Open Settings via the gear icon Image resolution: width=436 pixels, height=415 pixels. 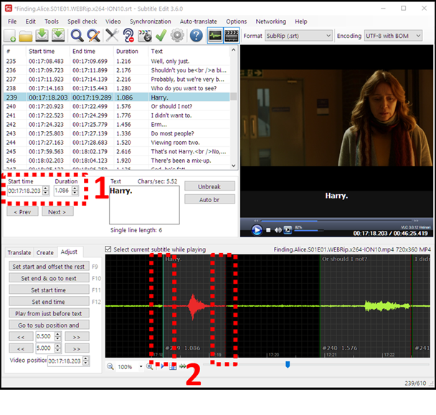pos(177,36)
